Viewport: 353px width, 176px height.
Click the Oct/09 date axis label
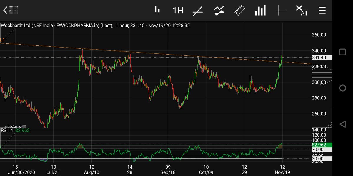point(206,172)
